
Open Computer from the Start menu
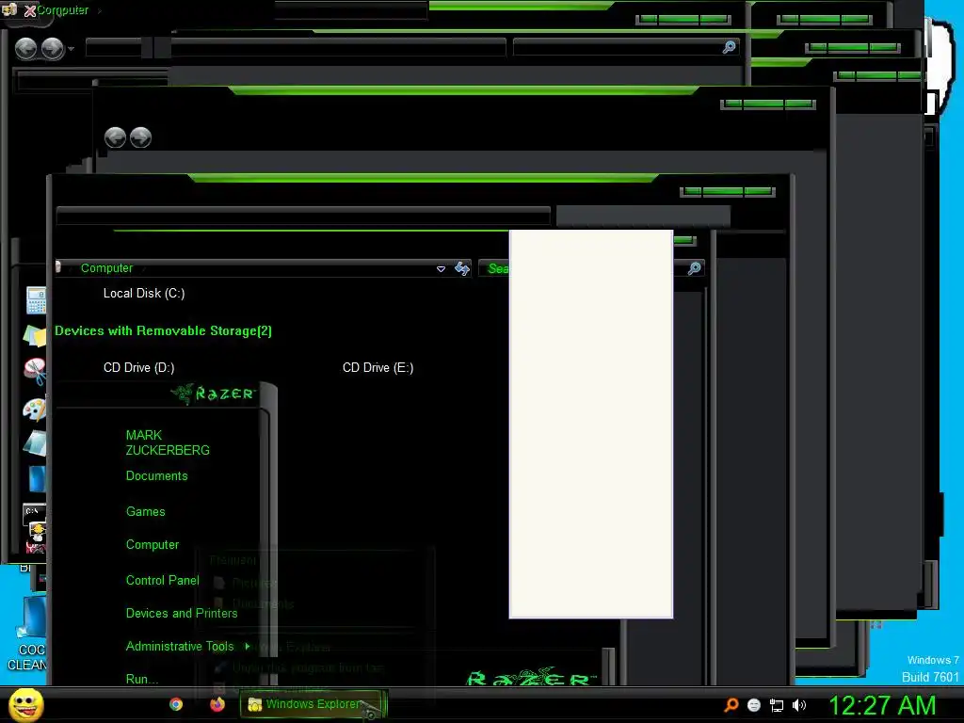coord(152,545)
